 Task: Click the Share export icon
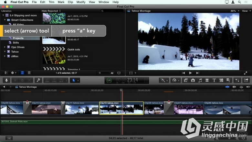pos(246,80)
